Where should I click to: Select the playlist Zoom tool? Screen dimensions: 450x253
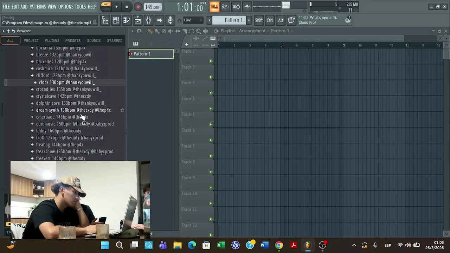198,31
